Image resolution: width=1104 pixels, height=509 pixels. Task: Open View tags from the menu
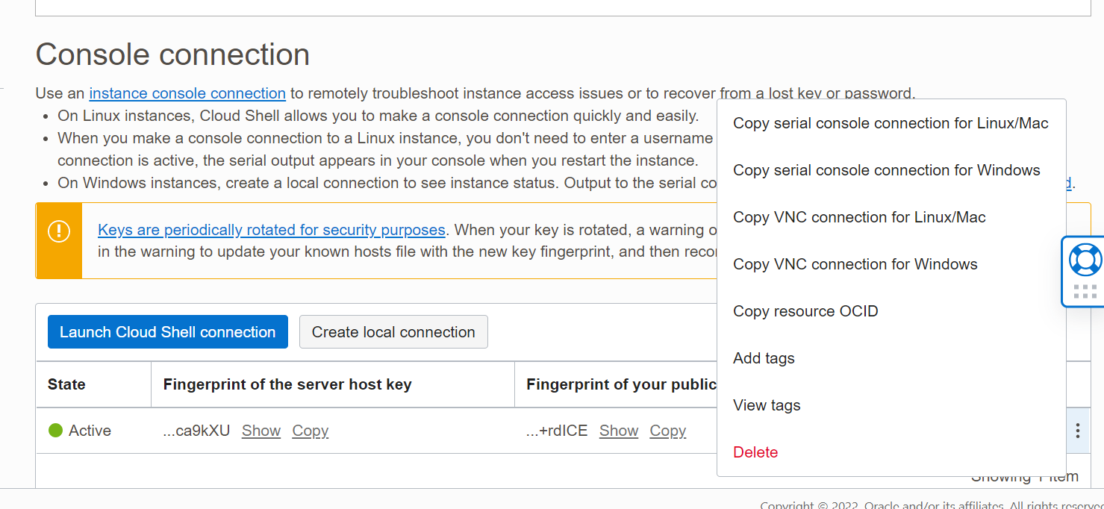pyautogui.click(x=767, y=405)
